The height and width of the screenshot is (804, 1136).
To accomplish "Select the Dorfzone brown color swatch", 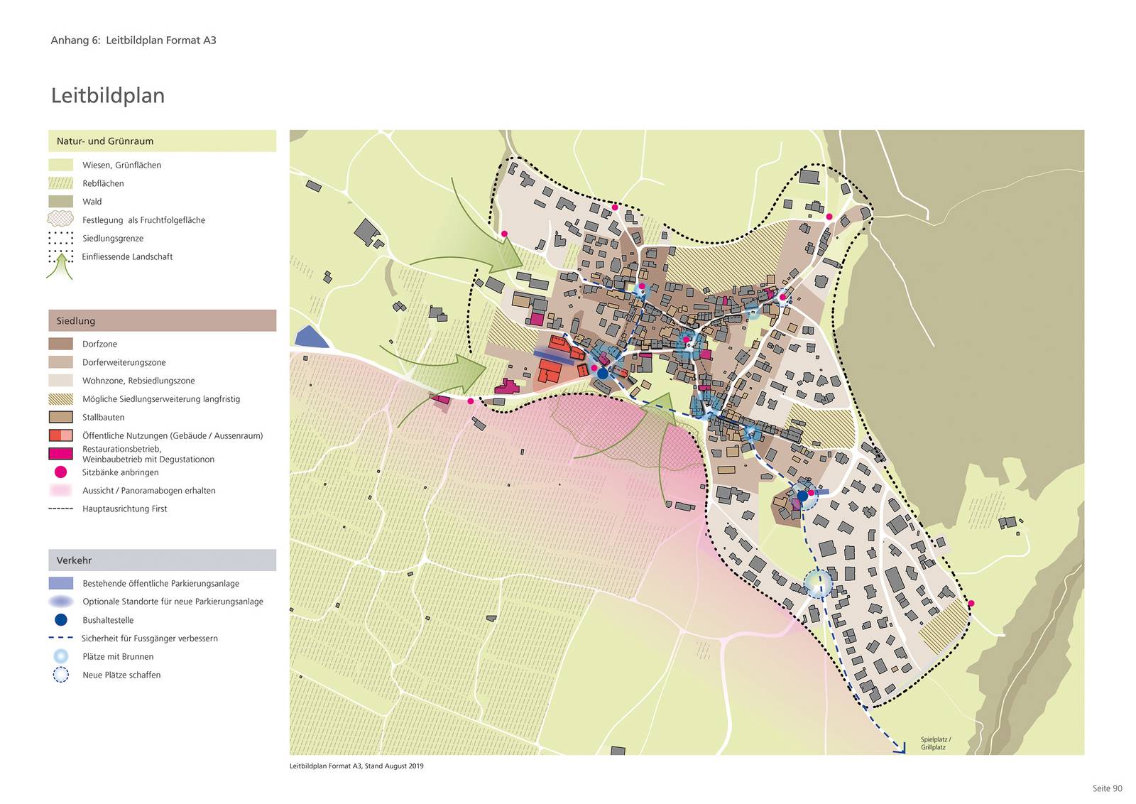I will click(60, 344).
